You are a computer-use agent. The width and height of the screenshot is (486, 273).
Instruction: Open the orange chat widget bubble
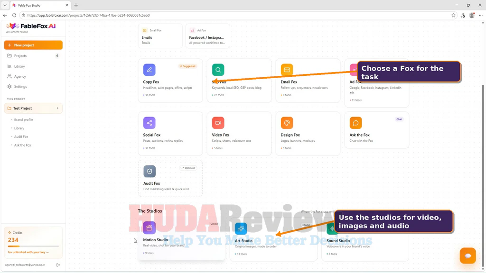(467, 255)
